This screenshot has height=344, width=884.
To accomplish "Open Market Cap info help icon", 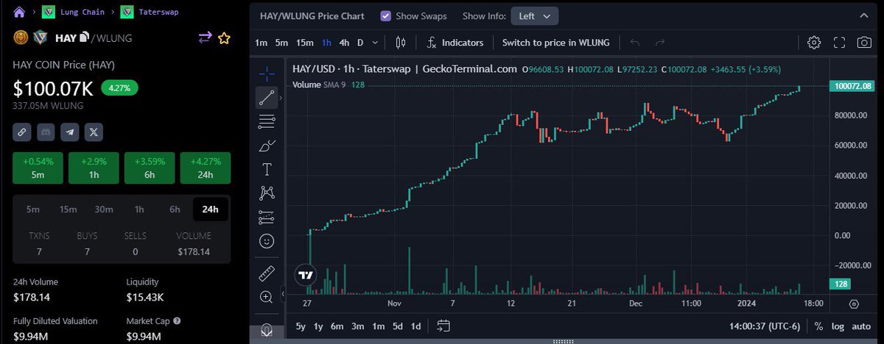I will coord(177,321).
